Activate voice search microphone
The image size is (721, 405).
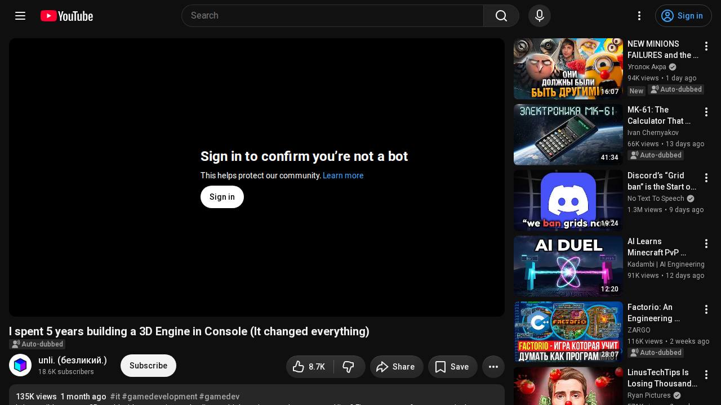click(540, 16)
